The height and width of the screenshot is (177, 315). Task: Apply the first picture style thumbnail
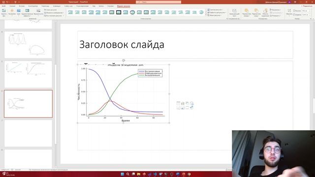click(70, 12)
